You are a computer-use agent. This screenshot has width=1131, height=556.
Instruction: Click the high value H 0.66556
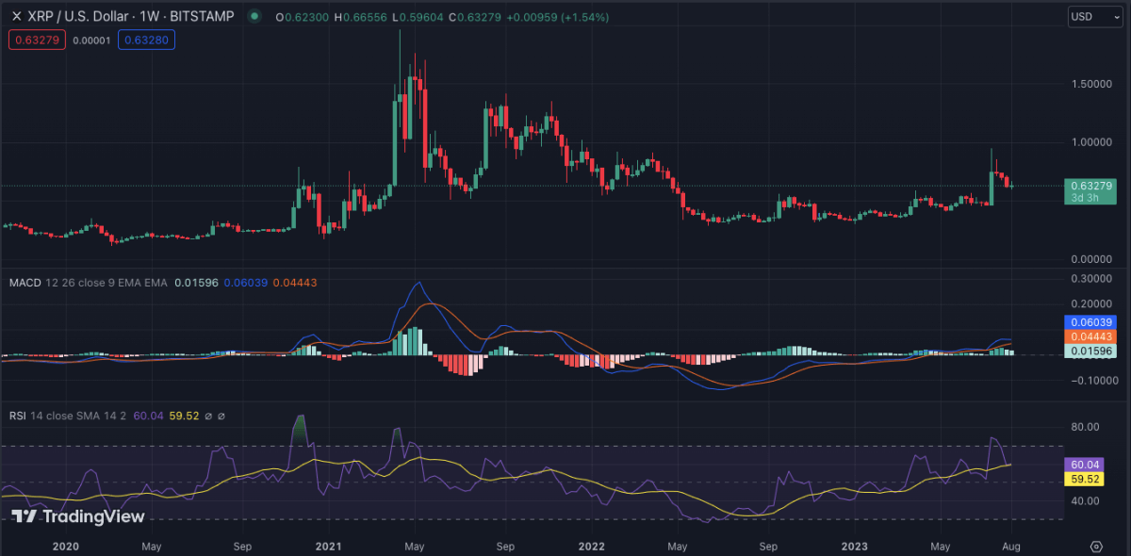[x=359, y=17]
